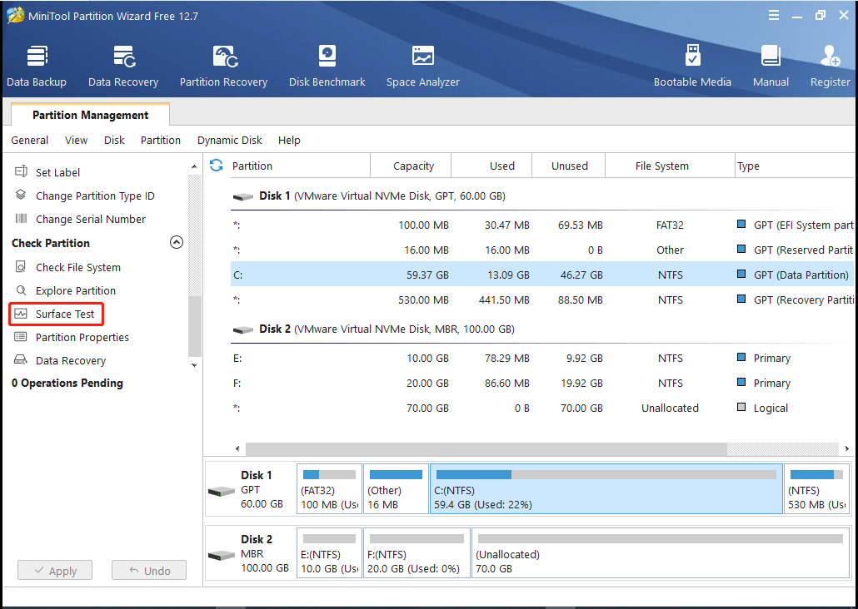Image resolution: width=858 pixels, height=609 pixels.
Task: Select E:(NTFS) block in disk map
Action: point(329,552)
